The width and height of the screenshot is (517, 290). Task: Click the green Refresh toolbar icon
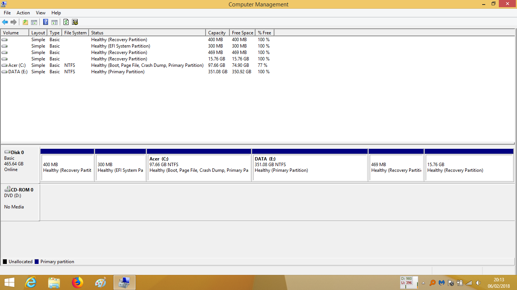(66, 22)
